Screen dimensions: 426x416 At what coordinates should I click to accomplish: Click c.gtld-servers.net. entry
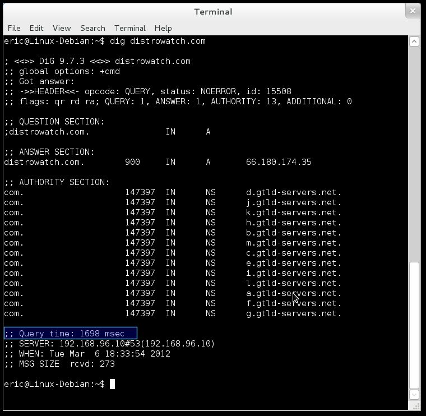coord(294,253)
